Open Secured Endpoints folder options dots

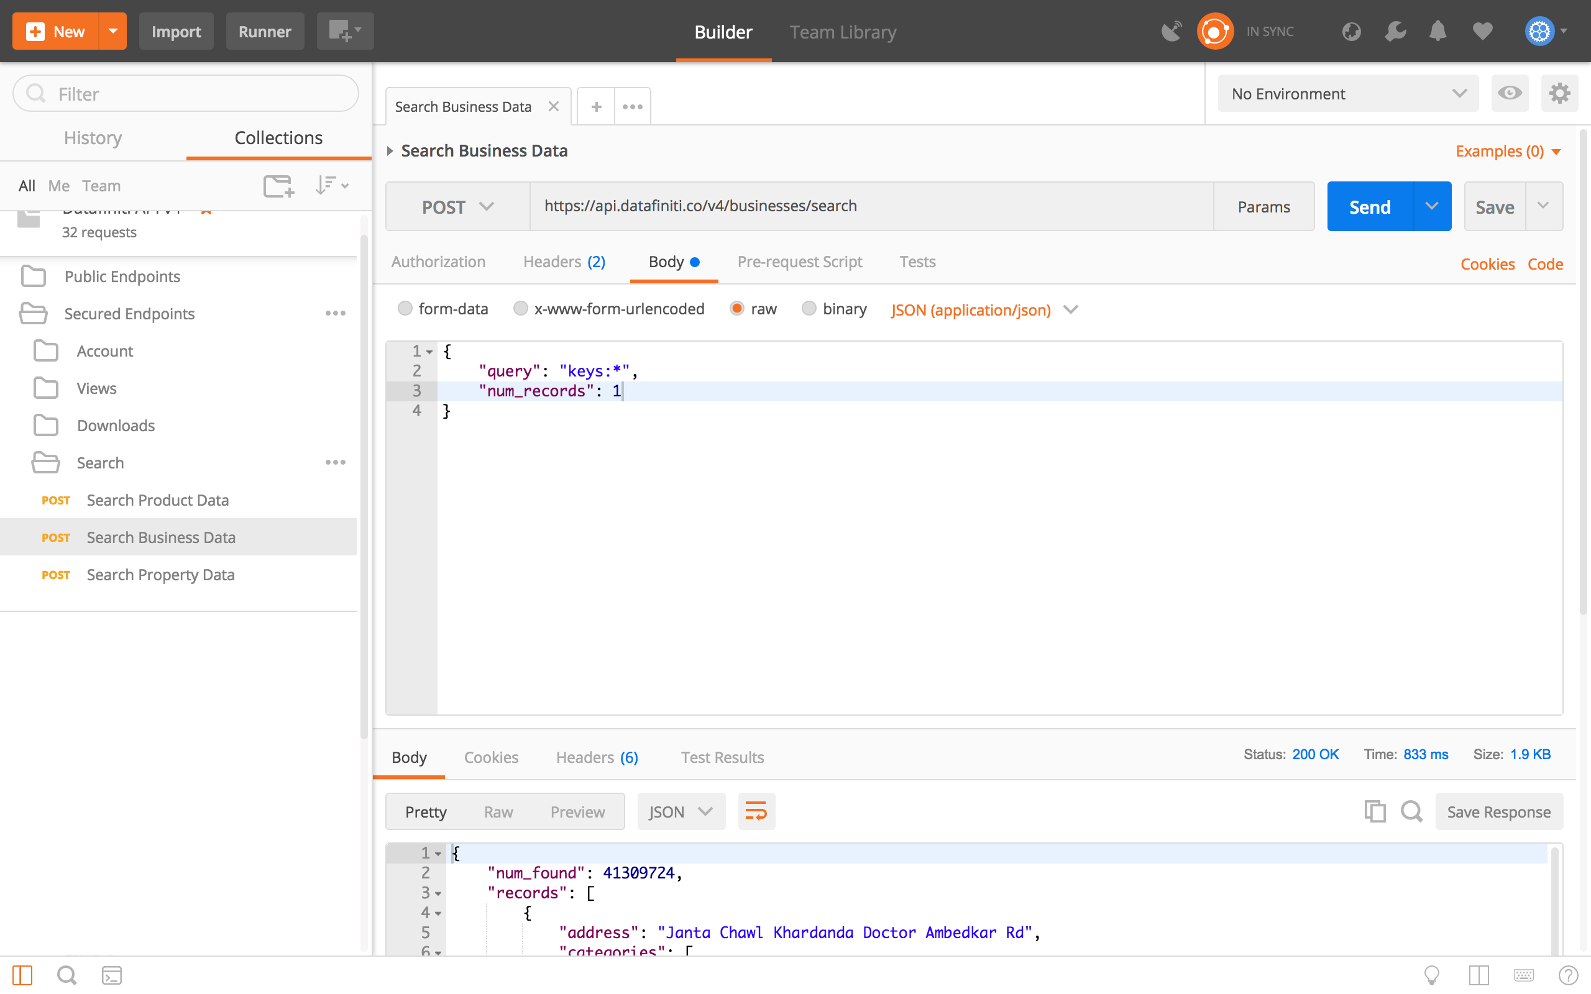pos(336,314)
